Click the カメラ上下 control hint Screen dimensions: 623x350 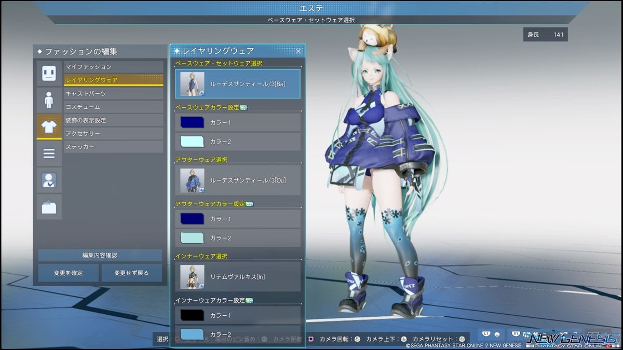point(387,339)
